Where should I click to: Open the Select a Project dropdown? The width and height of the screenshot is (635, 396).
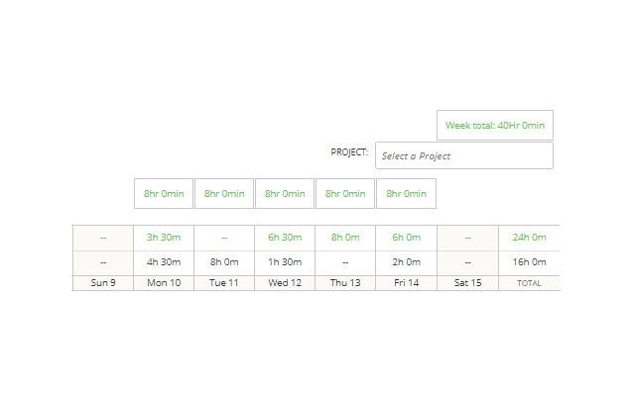[x=464, y=155]
